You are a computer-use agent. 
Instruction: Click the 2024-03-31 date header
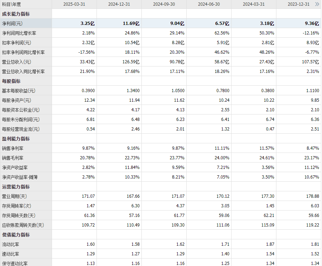pos(254,4)
